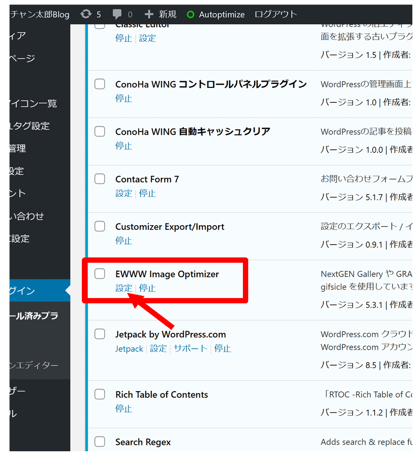
Task: Open the Jetpack link under Jetpack plugin
Action: click(x=129, y=348)
